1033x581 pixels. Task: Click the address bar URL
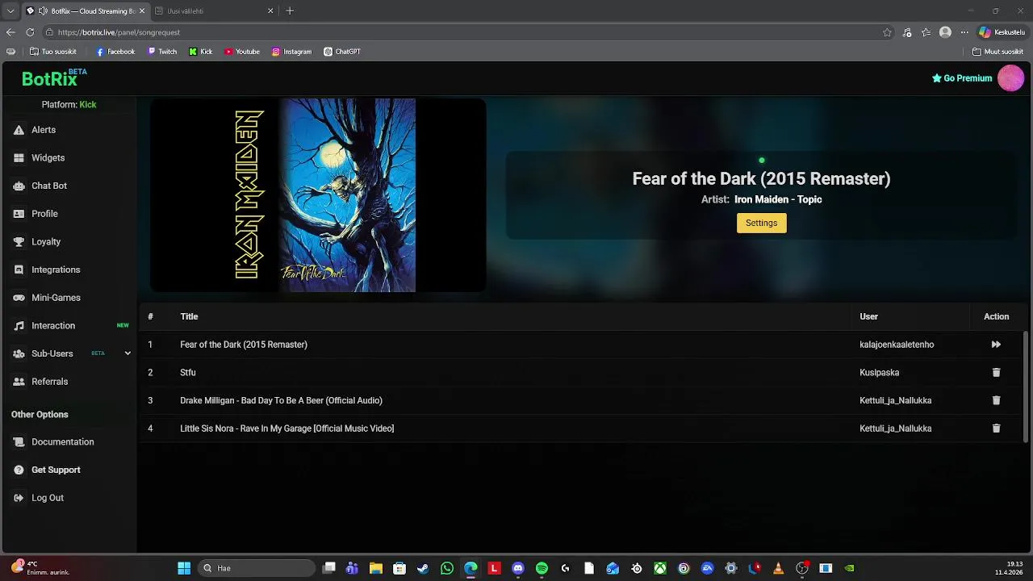click(119, 32)
